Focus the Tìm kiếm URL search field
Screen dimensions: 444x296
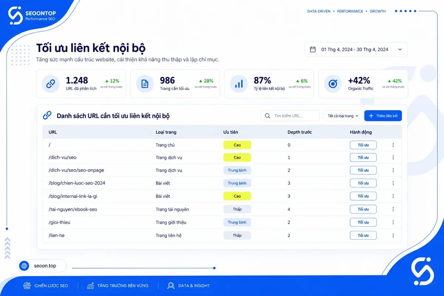tap(290, 116)
